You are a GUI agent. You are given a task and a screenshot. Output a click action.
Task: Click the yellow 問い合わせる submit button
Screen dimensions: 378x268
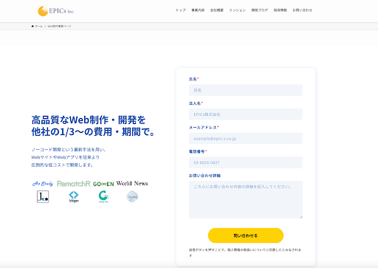(246, 236)
